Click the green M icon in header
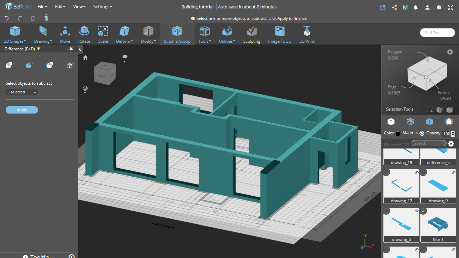 405,7
